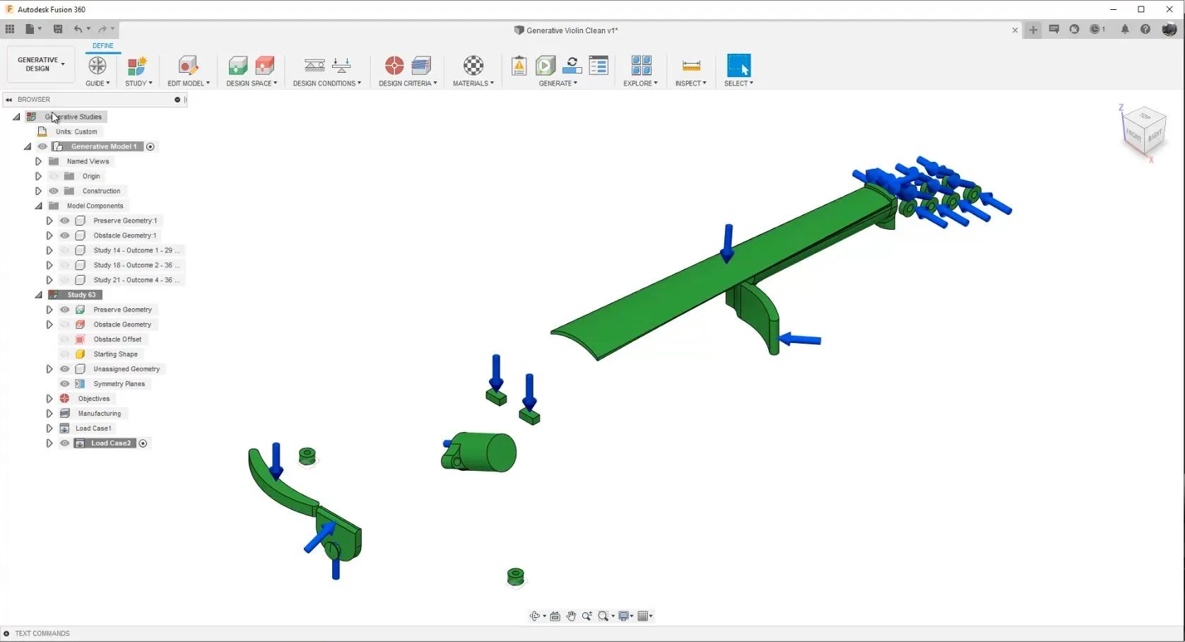
Task: Select the Preserve Geometry design space icon
Action: pyautogui.click(x=238, y=66)
